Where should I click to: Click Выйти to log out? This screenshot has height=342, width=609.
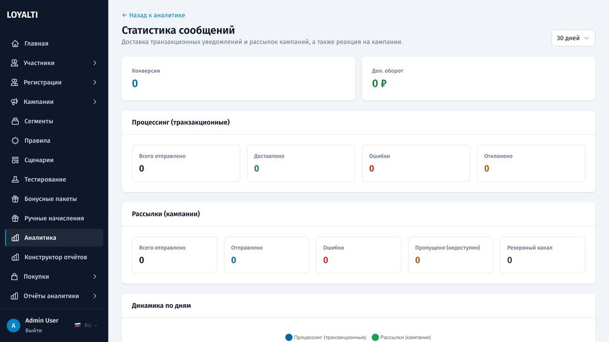click(34, 331)
